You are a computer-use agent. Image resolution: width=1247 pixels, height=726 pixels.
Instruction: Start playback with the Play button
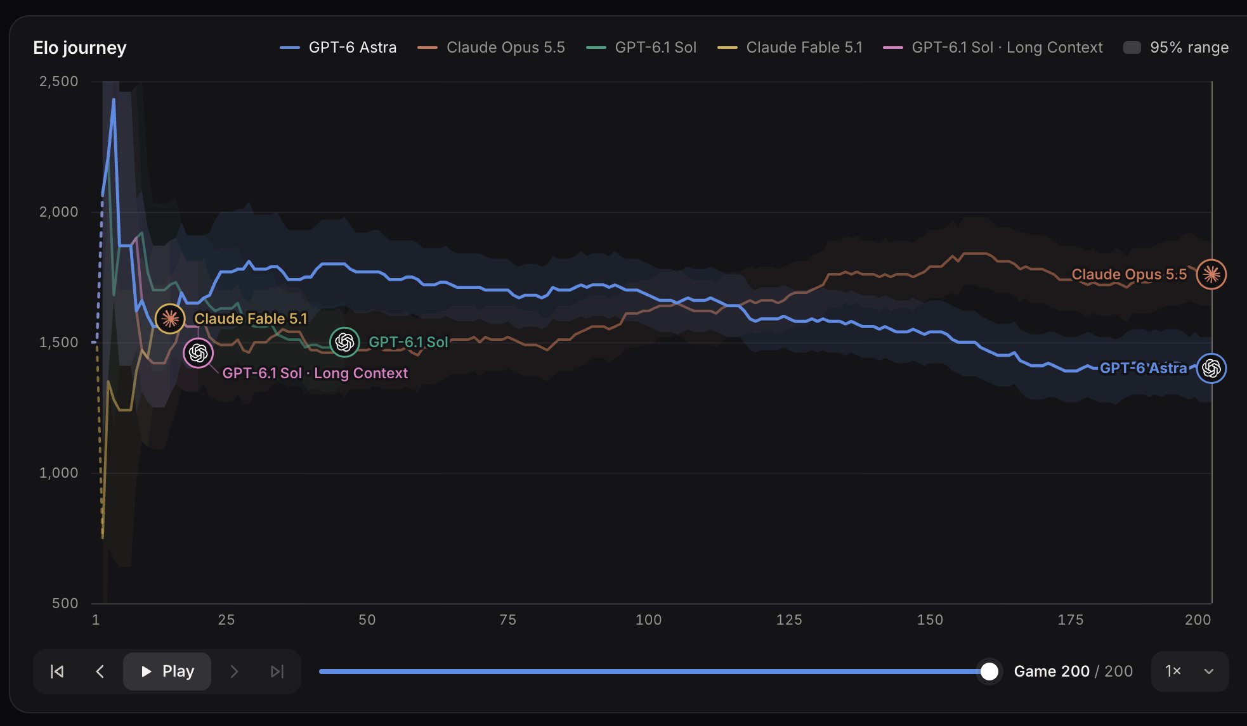click(167, 672)
